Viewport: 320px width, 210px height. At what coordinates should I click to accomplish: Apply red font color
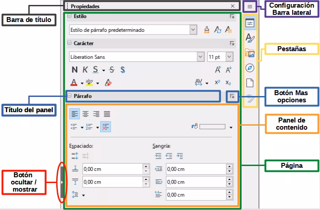[x=74, y=83]
